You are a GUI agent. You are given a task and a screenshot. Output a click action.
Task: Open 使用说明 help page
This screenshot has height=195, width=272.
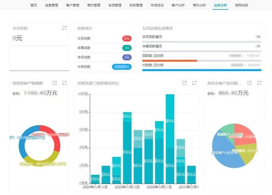tap(241, 5)
